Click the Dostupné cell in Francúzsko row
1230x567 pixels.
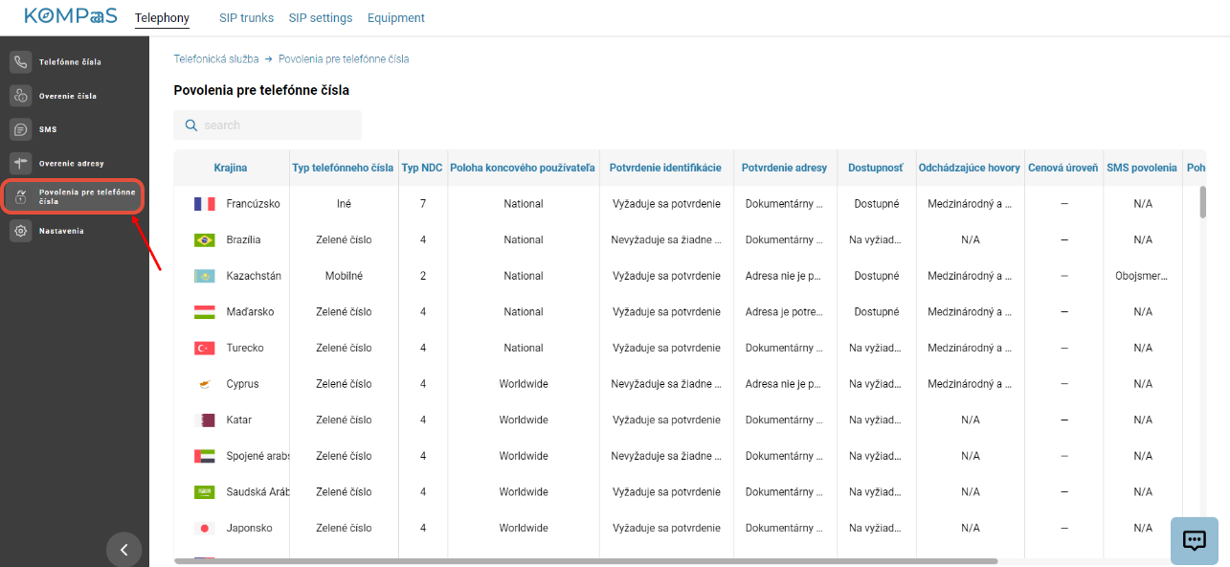pyautogui.click(x=876, y=204)
